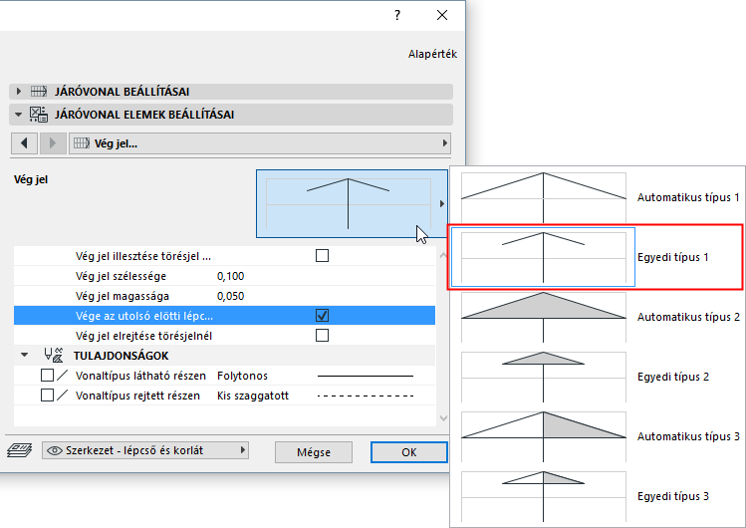Open the Vég jel symbol preview popup

pos(352,203)
